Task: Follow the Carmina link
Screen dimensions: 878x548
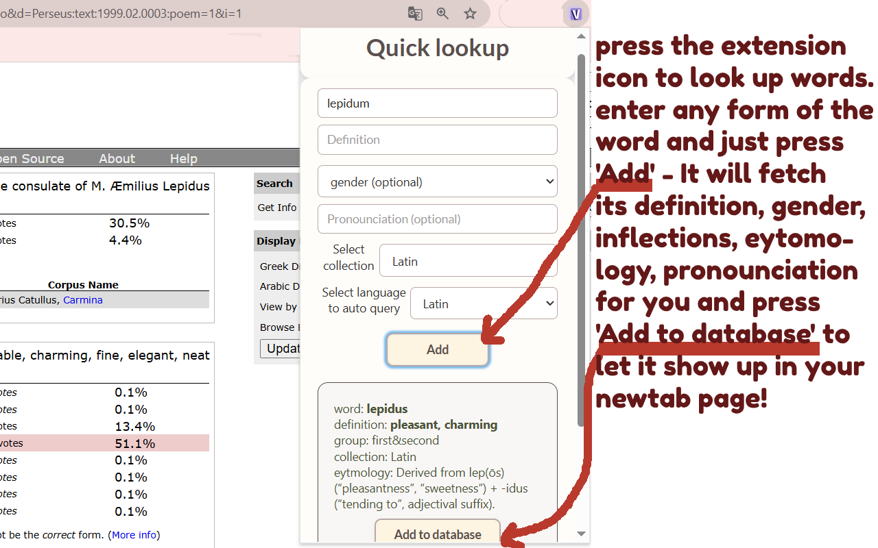Action: click(x=83, y=300)
